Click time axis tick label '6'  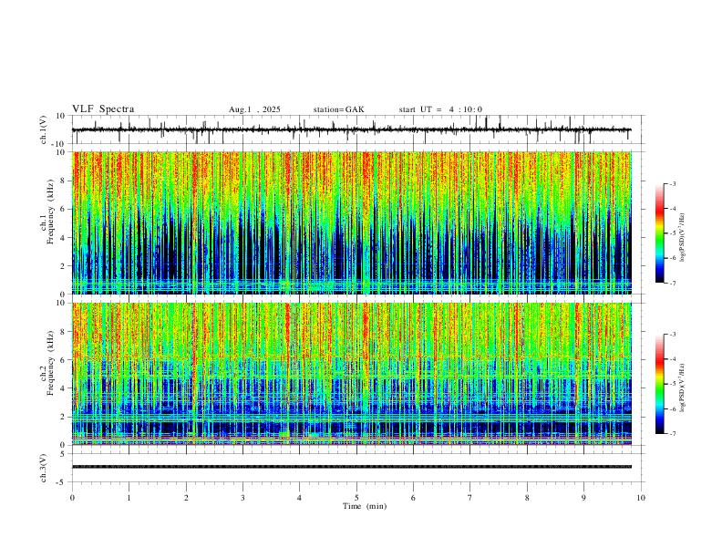[413, 498]
